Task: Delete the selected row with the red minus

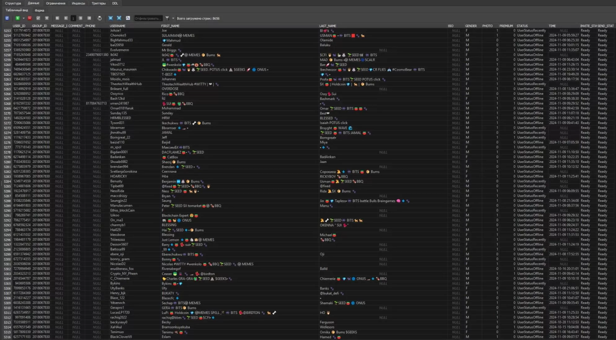Action: 30,18
